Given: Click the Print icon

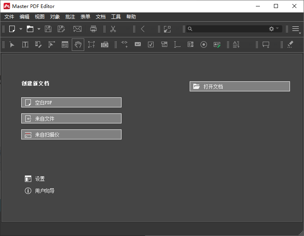Looking at the screenshot, I should (x=93, y=29).
